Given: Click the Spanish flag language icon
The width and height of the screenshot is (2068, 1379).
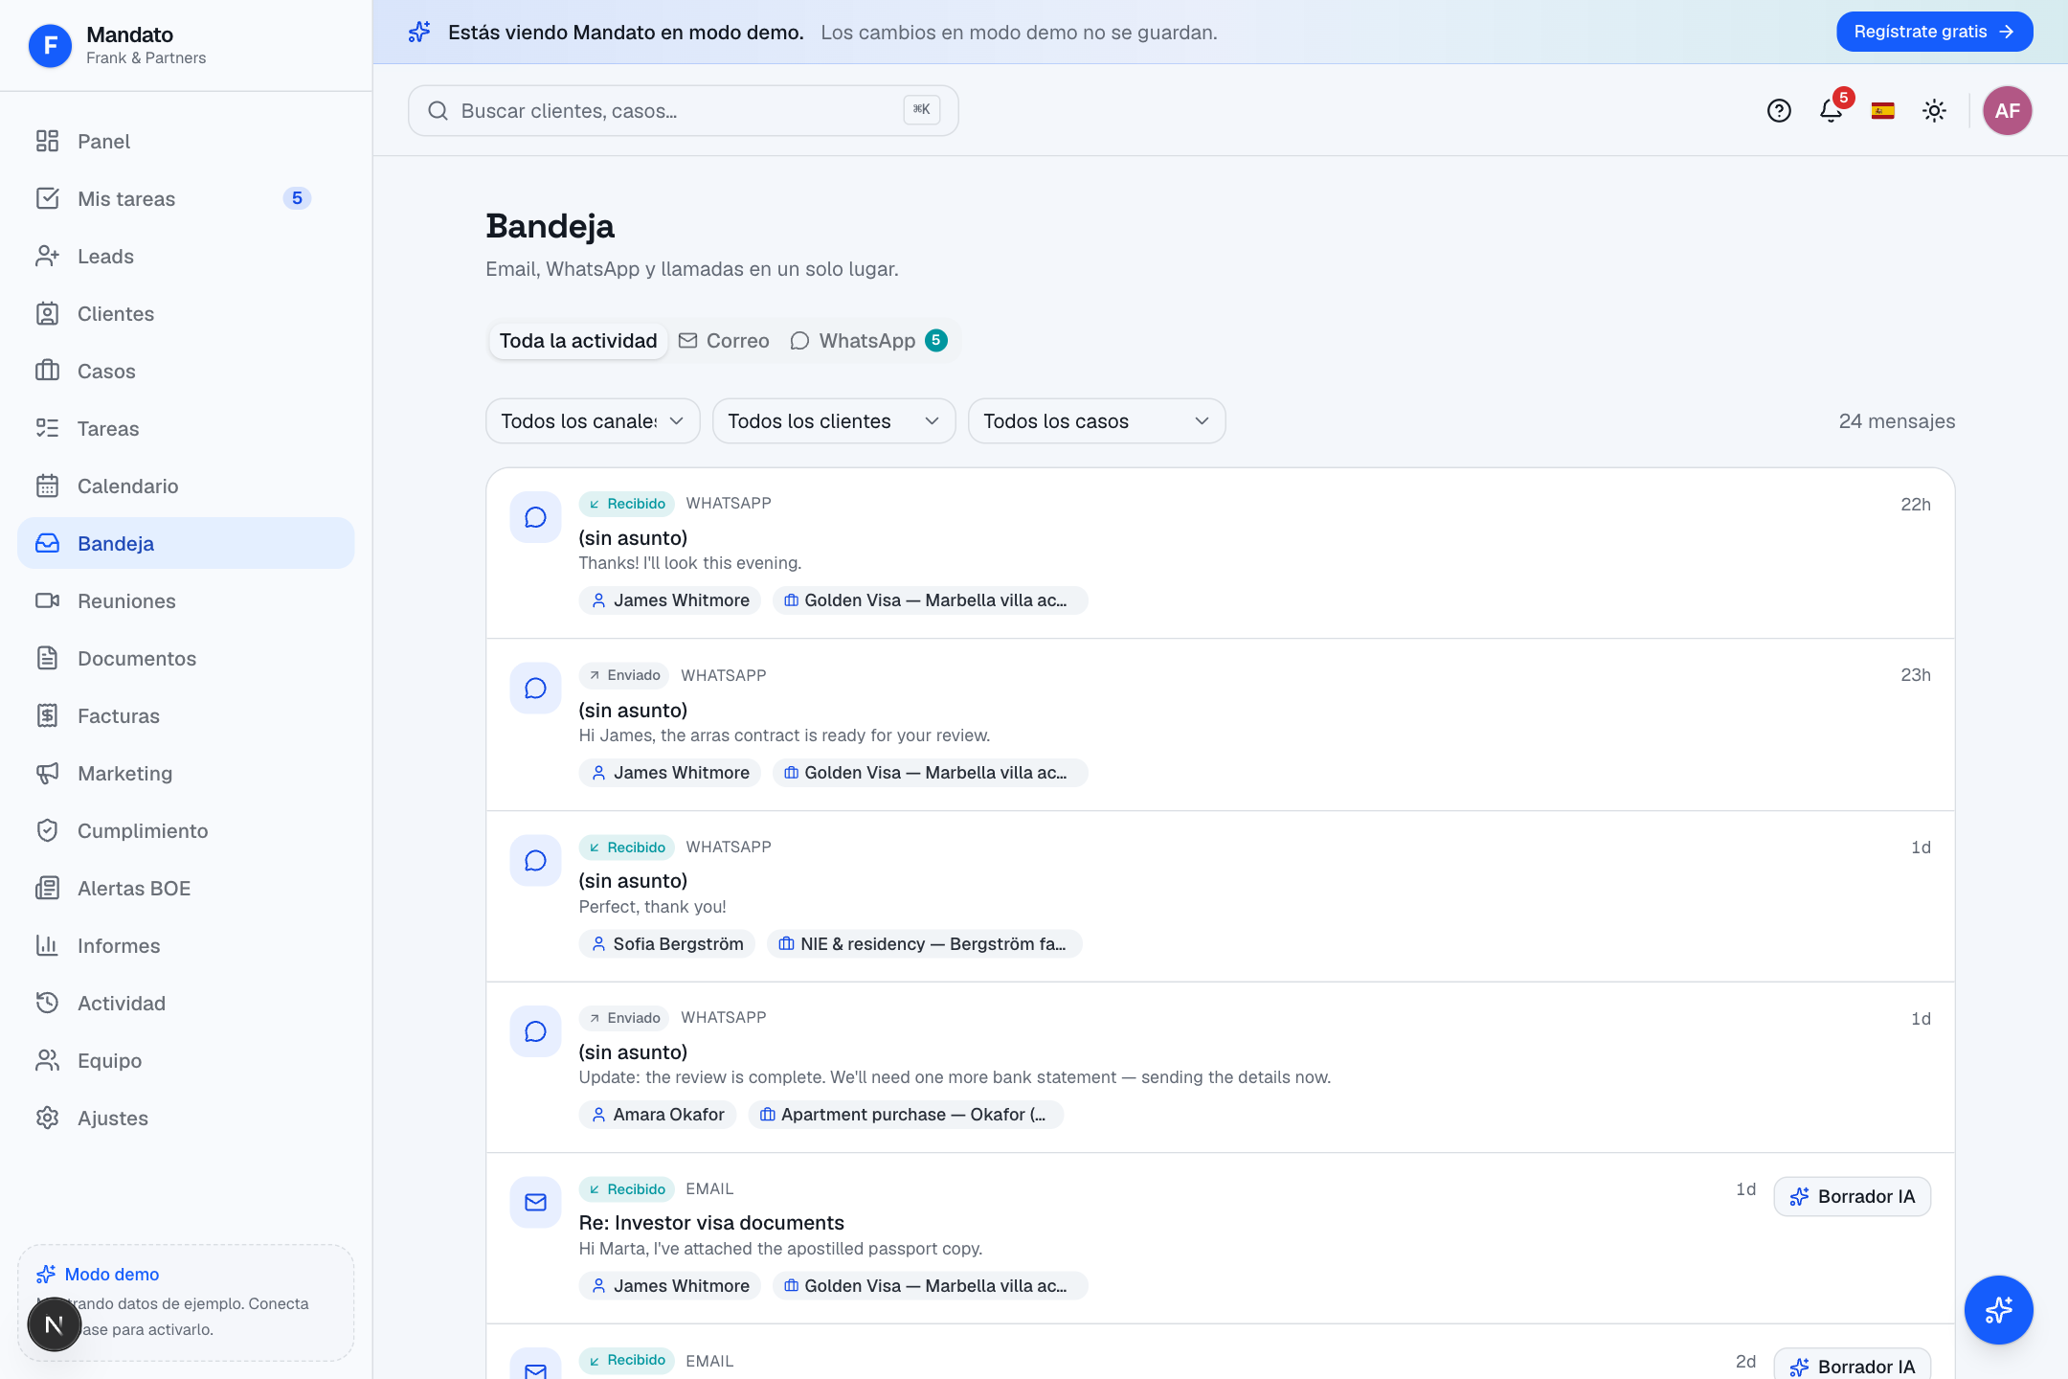Looking at the screenshot, I should click(x=1883, y=111).
